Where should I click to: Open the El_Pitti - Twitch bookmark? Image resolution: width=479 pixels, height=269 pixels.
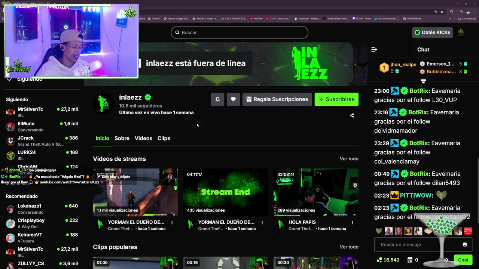[361, 19]
